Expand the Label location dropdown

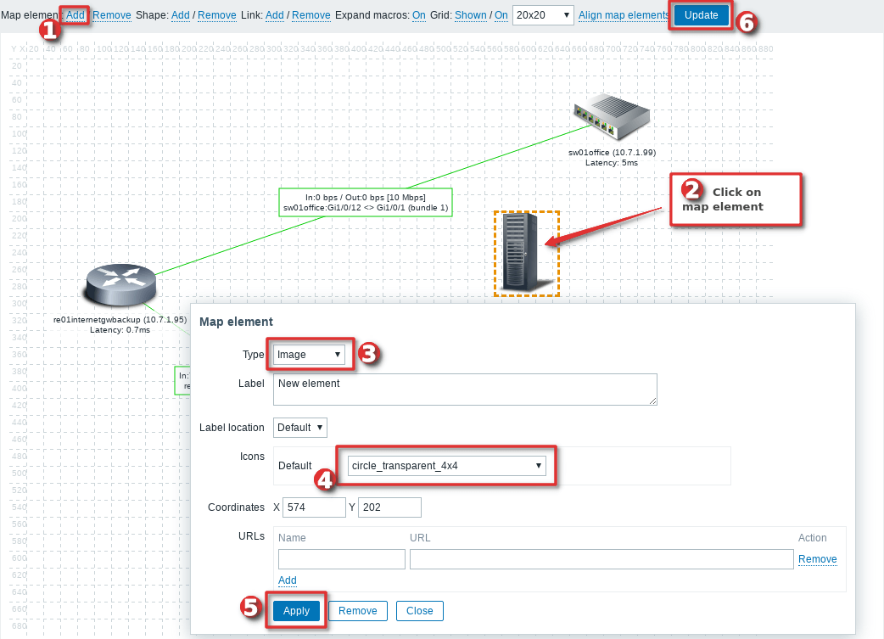(299, 428)
